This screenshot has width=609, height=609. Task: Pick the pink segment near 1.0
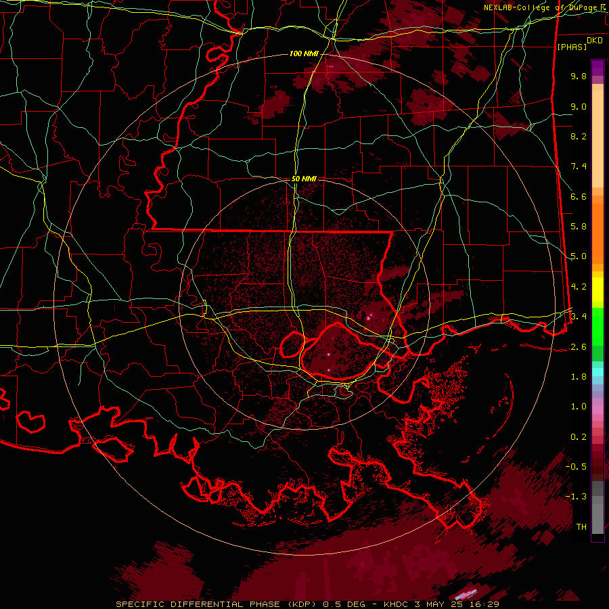pyautogui.click(x=597, y=410)
